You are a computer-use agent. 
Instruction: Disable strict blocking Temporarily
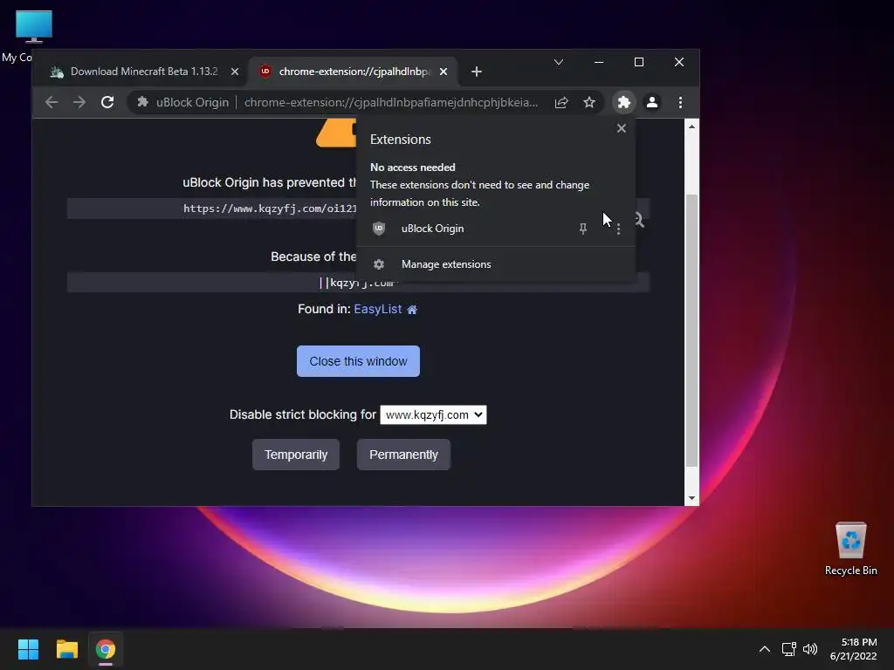pos(296,455)
